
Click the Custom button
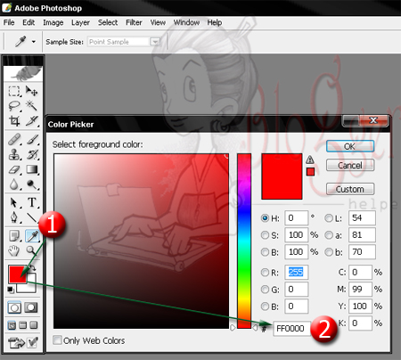click(350, 189)
